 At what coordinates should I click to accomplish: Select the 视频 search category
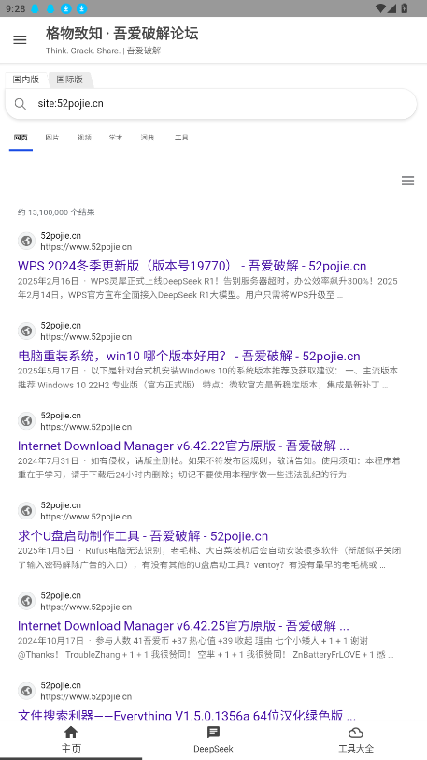coord(84,138)
